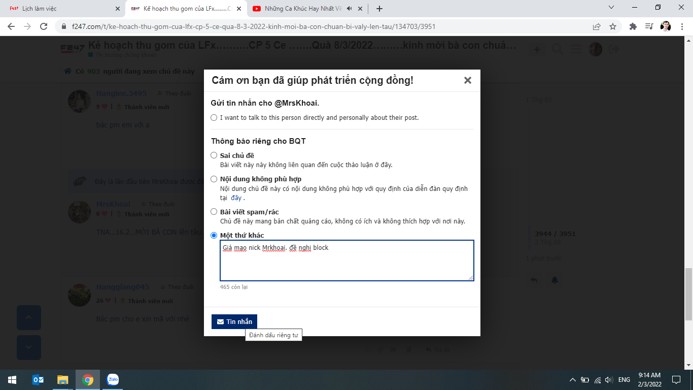This screenshot has height=390, width=693.
Task: Open Zalo from the taskbar
Action: tap(113, 379)
